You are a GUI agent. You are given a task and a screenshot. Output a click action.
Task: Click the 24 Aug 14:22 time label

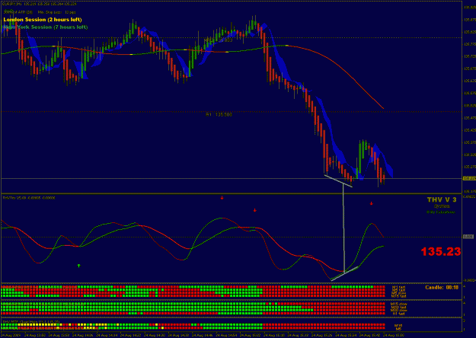point(130,335)
